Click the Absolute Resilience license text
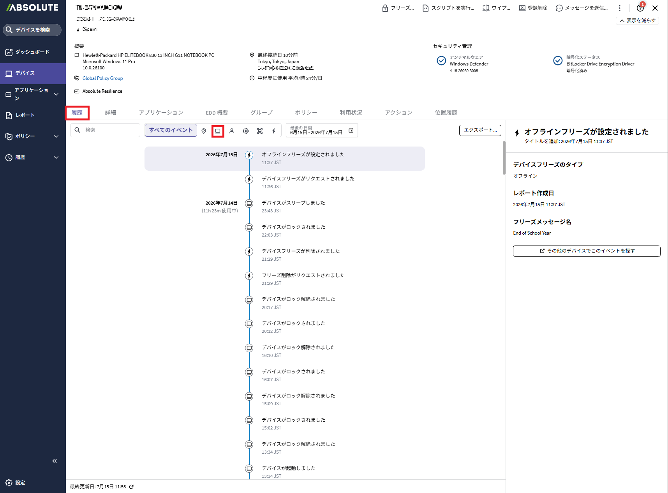The width and height of the screenshot is (668, 493). pyautogui.click(x=102, y=91)
